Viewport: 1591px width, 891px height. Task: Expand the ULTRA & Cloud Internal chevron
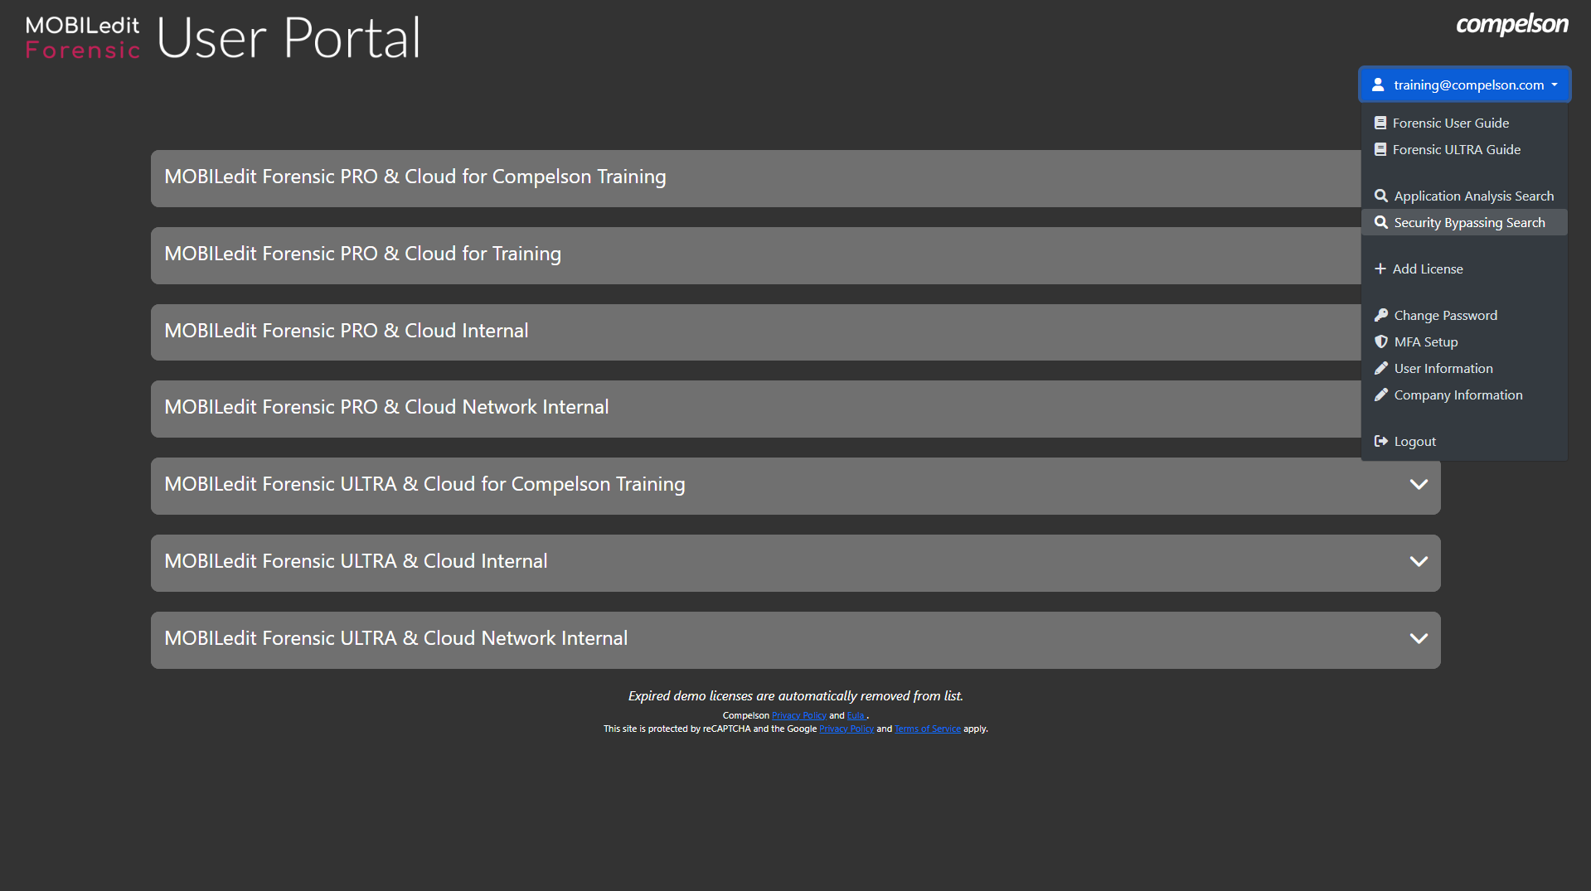coord(1419,562)
